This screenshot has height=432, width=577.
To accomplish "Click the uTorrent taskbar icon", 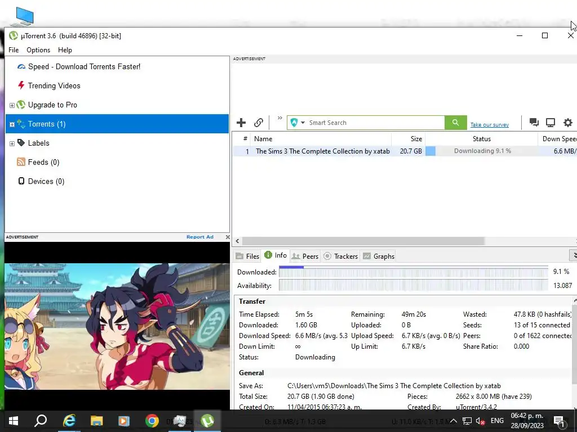I will (207, 421).
